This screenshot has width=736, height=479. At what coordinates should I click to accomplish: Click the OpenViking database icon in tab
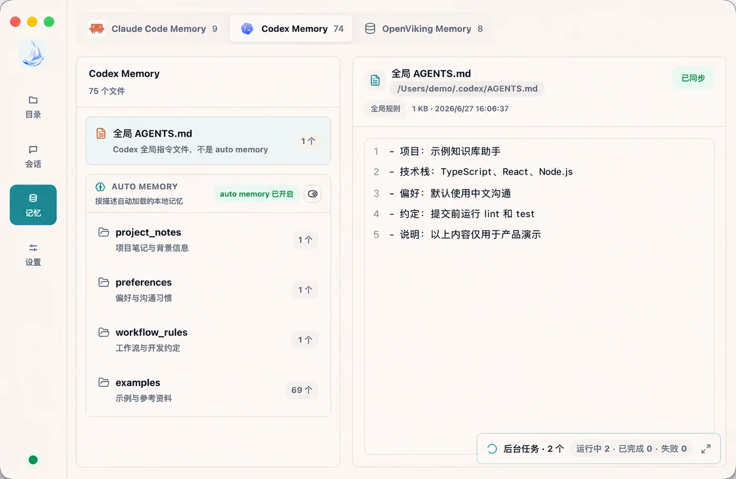click(x=370, y=28)
